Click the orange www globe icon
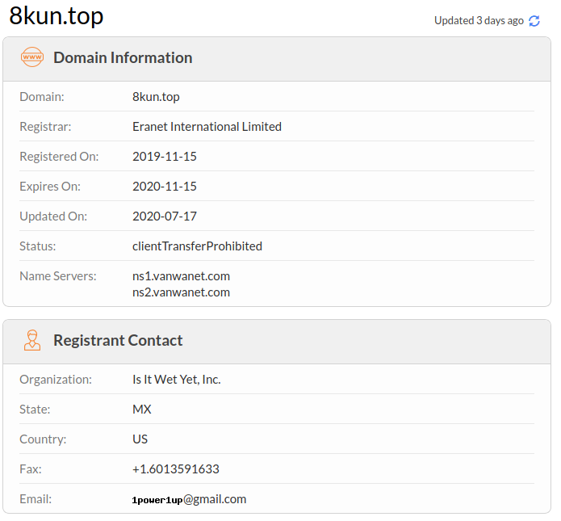Viewport: 561px width, 521px height. 32,57
